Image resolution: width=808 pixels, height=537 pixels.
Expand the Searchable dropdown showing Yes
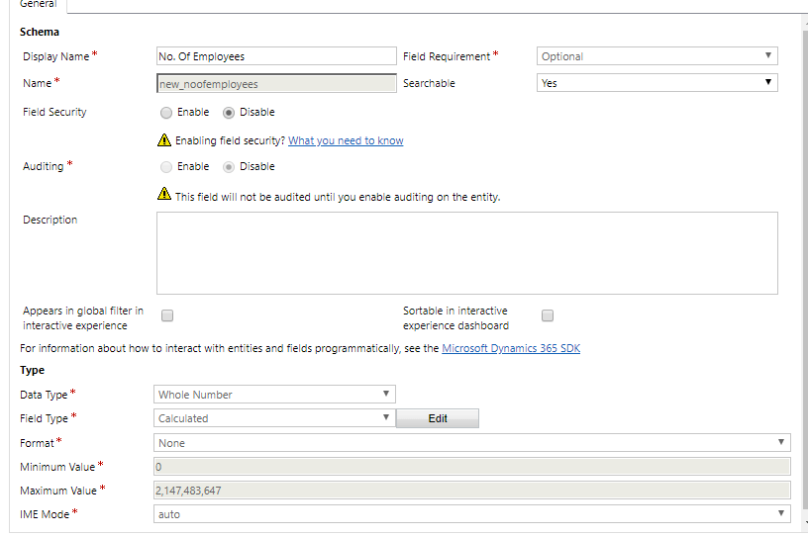point(657,83)
